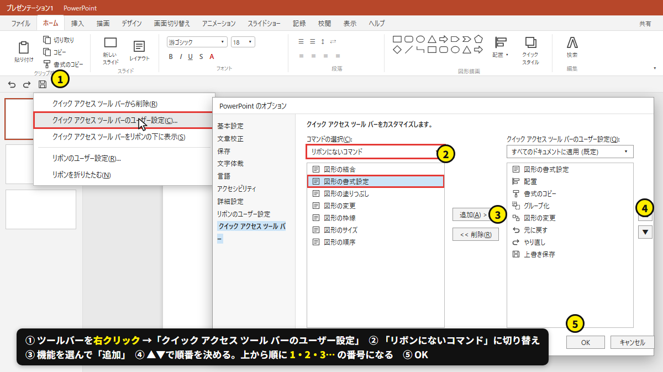Screen dimensions: 663x372
Task: Open the font name dropdown 游ゴシック
Action: pyautogui.click(x=197, y=42)
